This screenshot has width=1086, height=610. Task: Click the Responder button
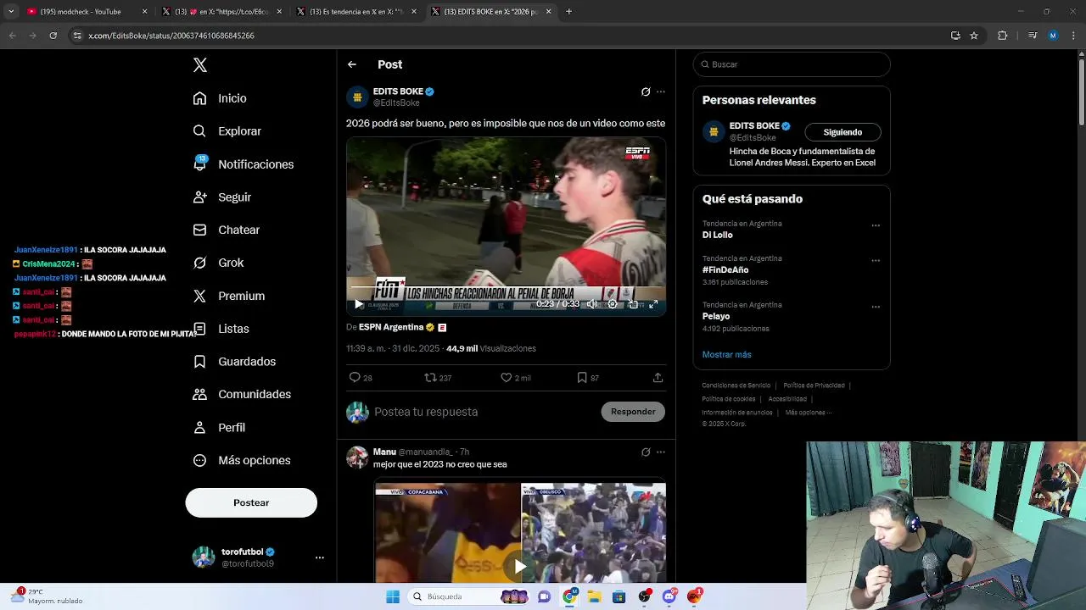(633, 412)
